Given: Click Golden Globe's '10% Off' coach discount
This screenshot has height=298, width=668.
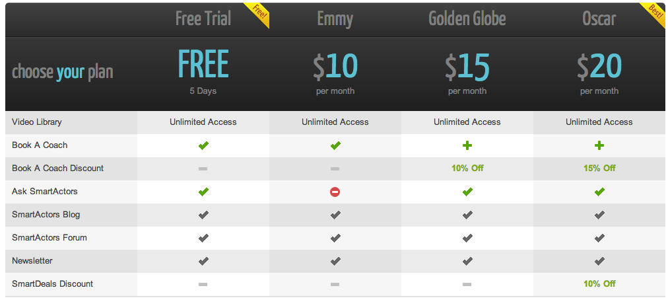Looking at the screenshot, I should click(467, 168).
